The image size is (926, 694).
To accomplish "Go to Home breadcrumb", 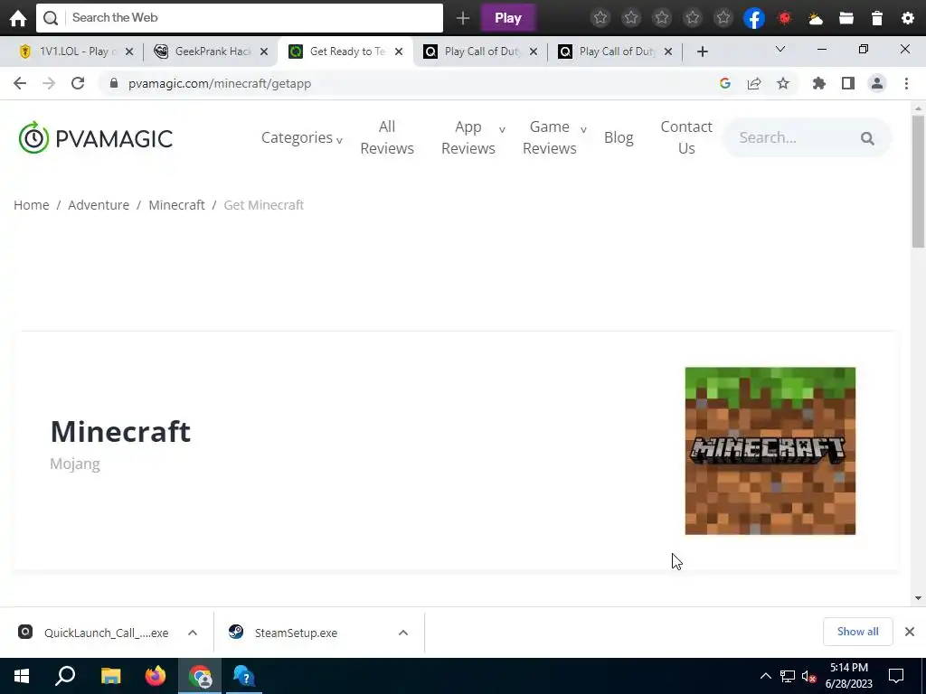I will pyautogui.click(x=32, y=205).
